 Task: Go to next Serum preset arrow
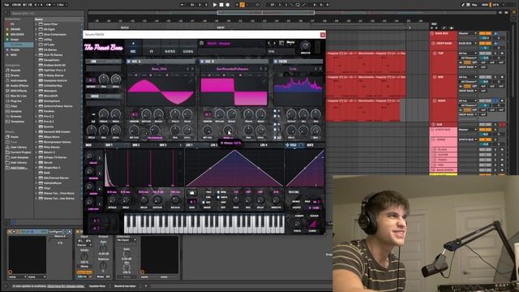pyautogui.click(x=274, y=43)
